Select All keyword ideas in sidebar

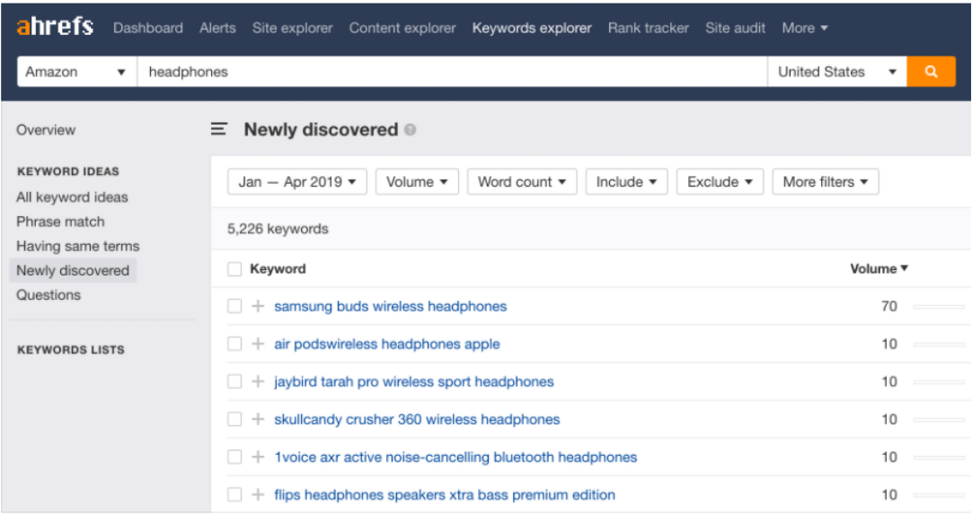72,197
